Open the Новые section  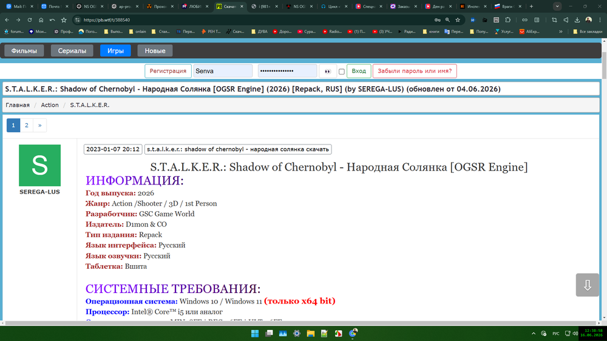point(155,51)
